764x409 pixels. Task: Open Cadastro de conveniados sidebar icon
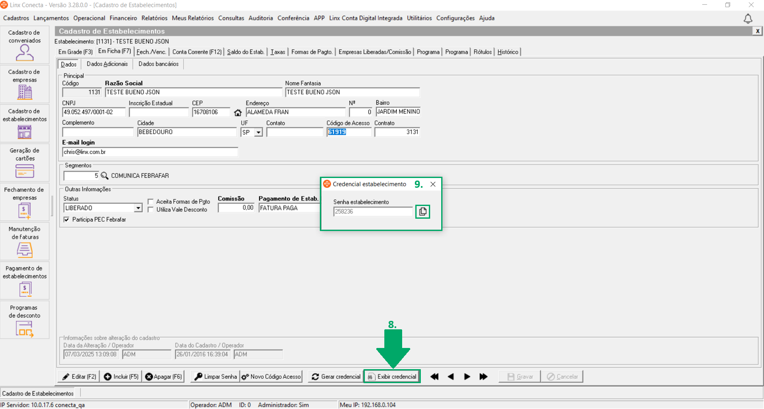(x=25, y=45)
